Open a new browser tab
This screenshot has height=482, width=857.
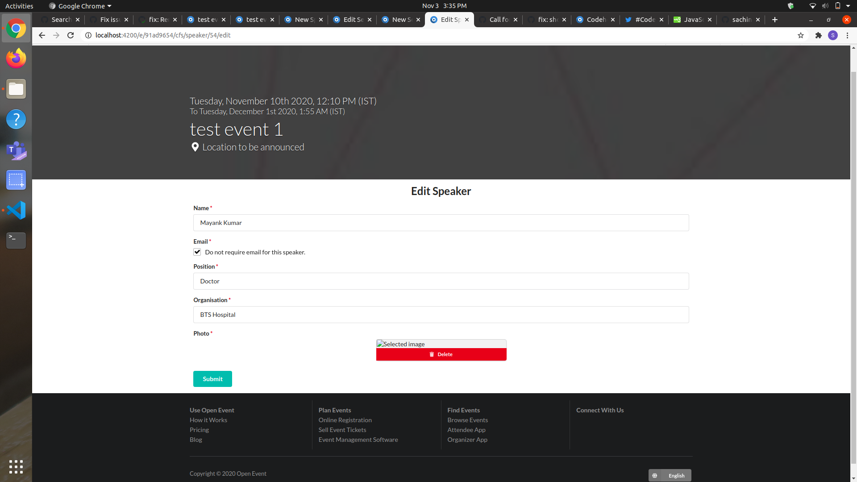coord(775,20)
